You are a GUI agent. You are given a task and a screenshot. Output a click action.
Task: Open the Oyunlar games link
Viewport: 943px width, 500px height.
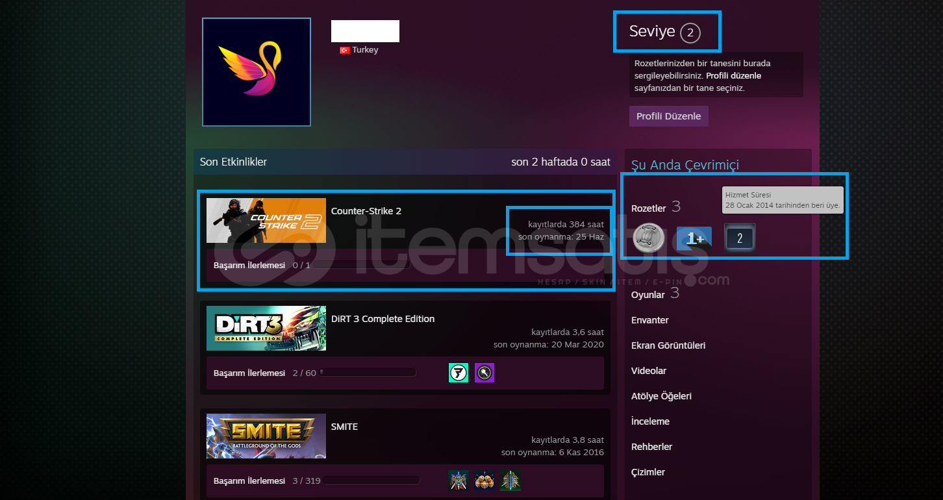(x=648, y=295)
